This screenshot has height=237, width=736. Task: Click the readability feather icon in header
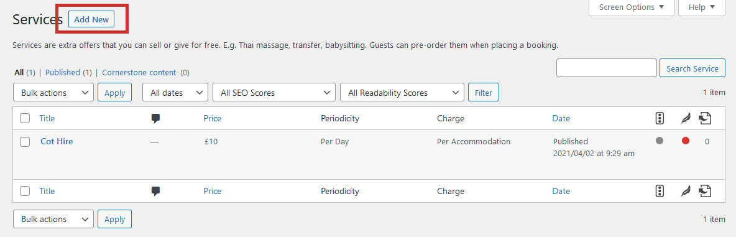pos(686,119)
